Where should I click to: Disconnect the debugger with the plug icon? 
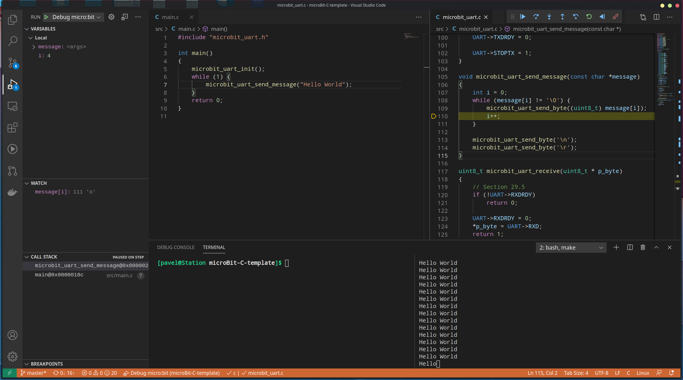[x=616, y=17]
